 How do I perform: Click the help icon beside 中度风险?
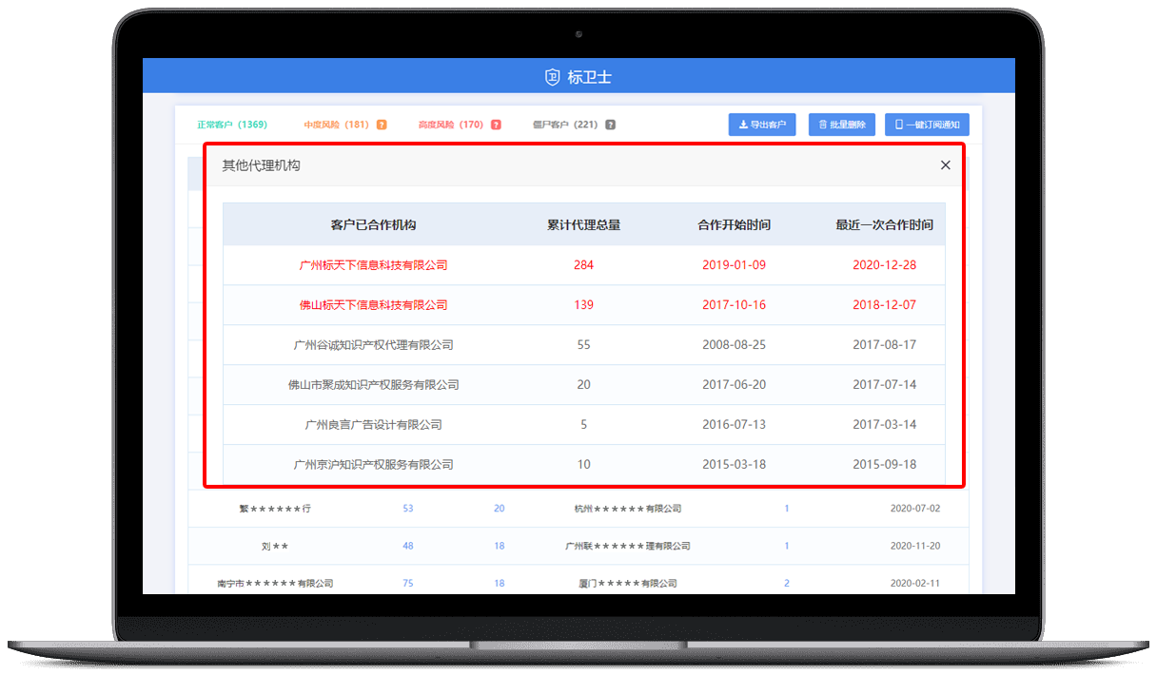[382, 125]
